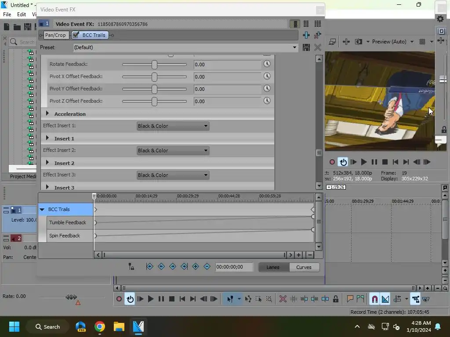Expand the Acceleration section
The width and height of the screenshot is (450, 337).
[47, 114]
